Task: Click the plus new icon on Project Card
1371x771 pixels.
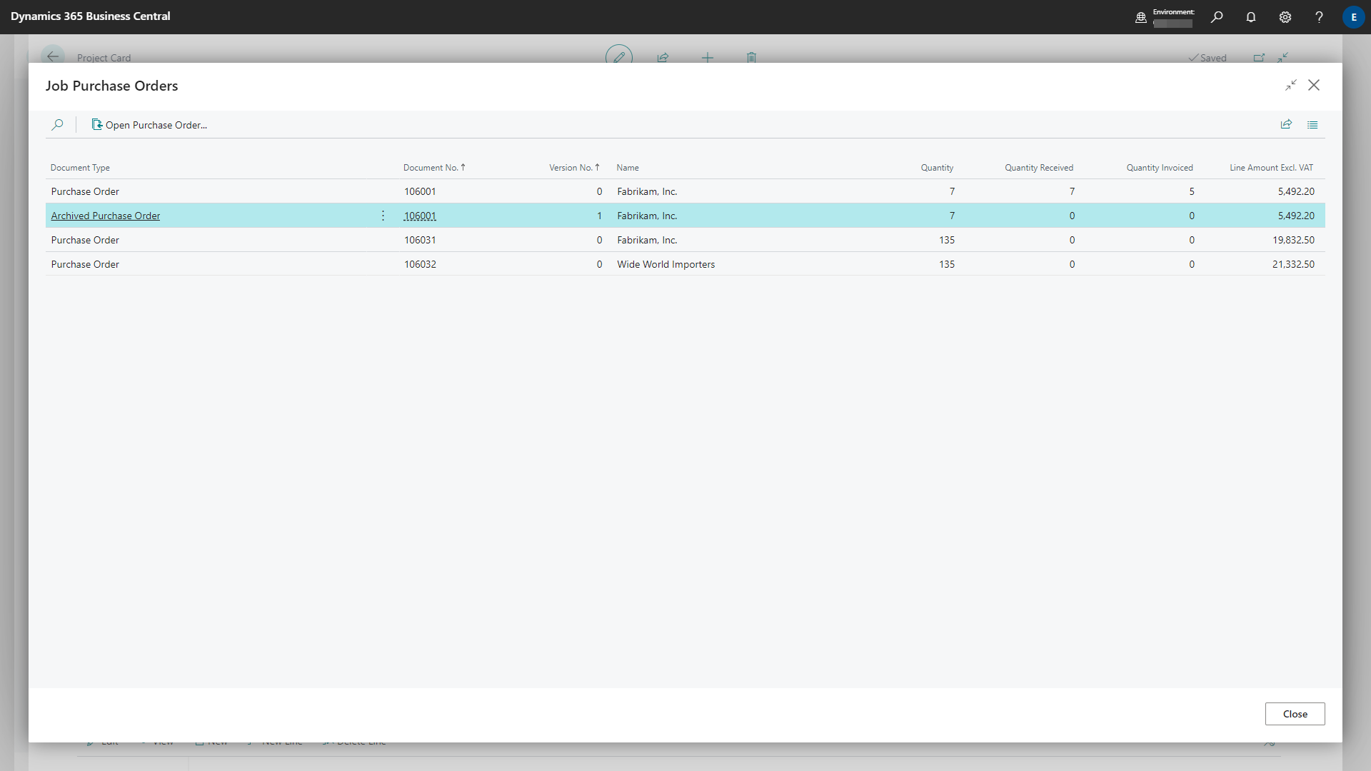Action: 708,57
